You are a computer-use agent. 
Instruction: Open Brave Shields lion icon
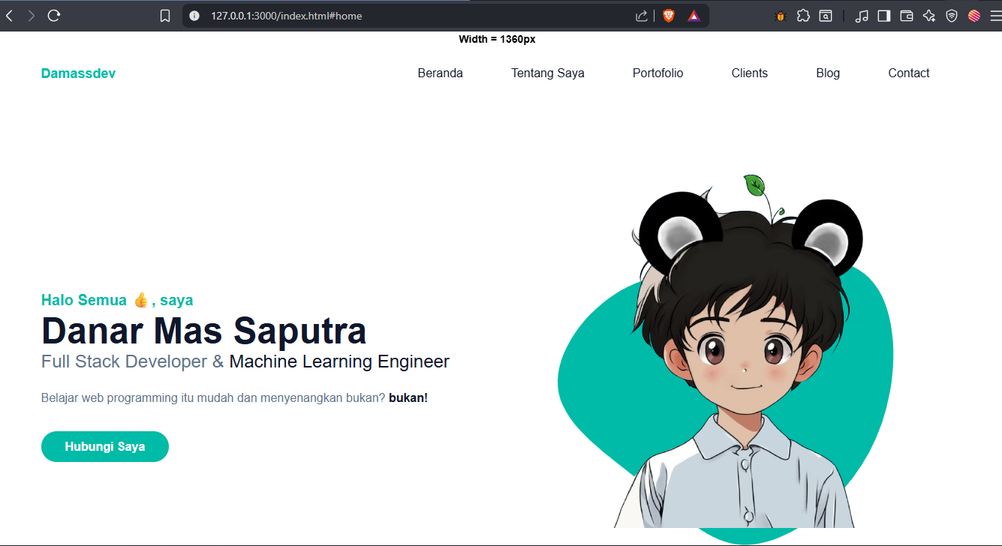pos(668,16)
